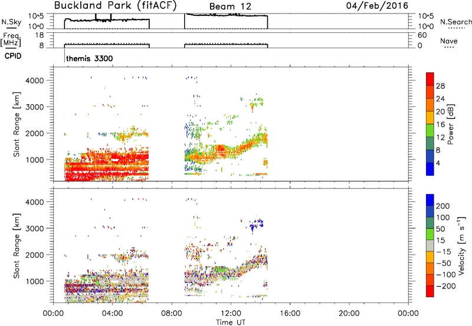Click the "Time UT" axis label

231,322
